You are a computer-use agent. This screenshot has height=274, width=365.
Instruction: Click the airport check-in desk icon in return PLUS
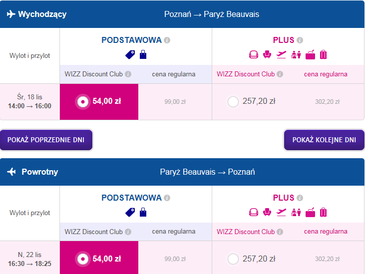coord(296,212)
